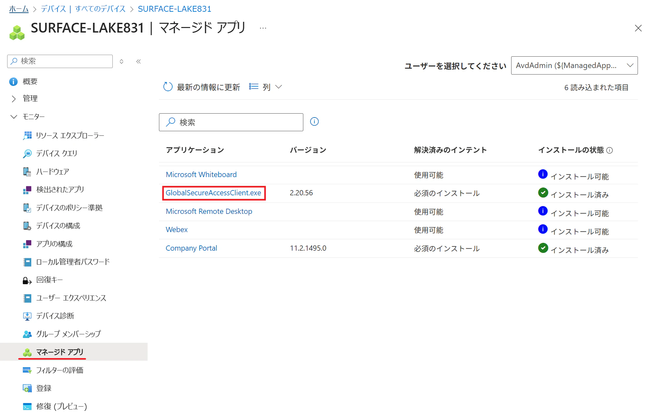Click 最新の情報に更新 refresh button
Viewport: 648px width, 417px height.
(202, 87)
